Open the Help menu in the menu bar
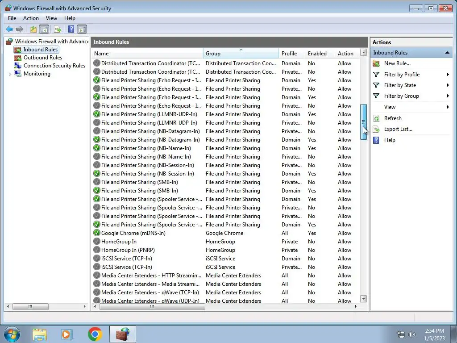This screenshot has width=457, height=343. [70, 18]
